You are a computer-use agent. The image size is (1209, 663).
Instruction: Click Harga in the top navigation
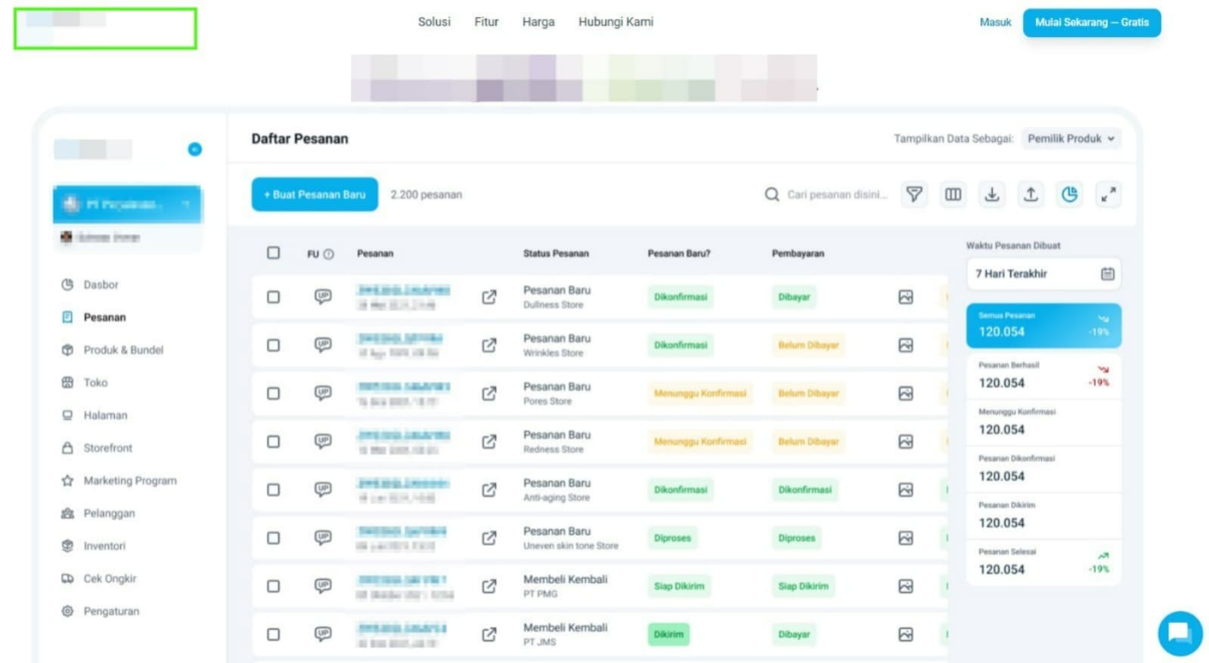click(538, 22)
